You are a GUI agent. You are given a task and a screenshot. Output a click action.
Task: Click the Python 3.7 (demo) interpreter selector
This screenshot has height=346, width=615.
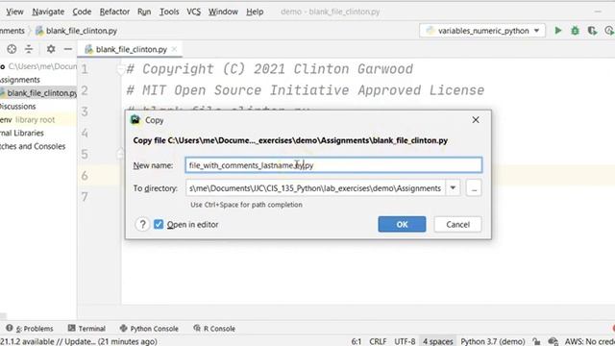(x=493, y=341)
